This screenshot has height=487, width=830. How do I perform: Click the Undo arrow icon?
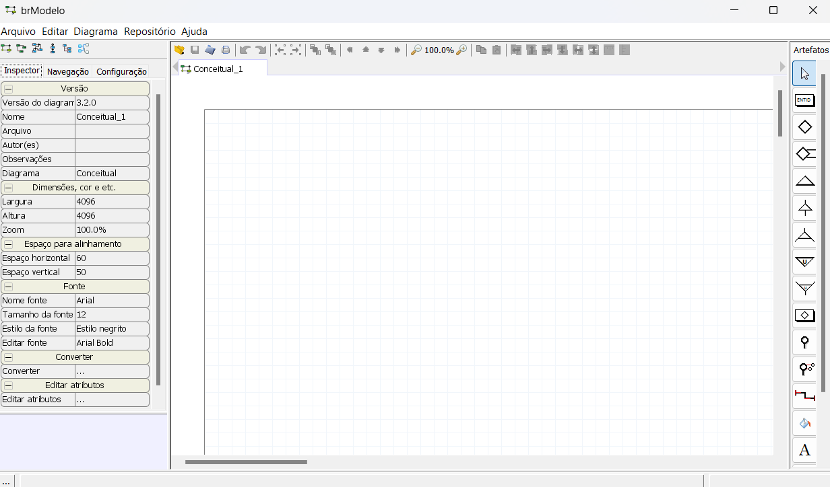click(244, 49)
